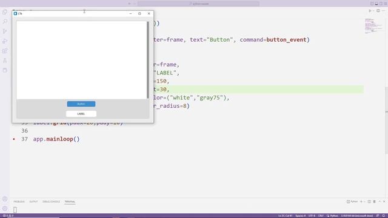
Task: Open the feedback icon in status bar
Action: (378, 216)
